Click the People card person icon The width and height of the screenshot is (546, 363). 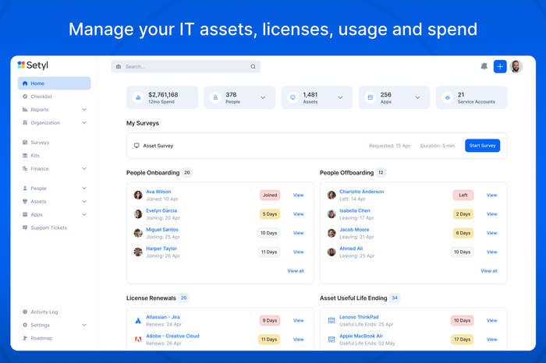pyautogui.click(x=215, y=97)
